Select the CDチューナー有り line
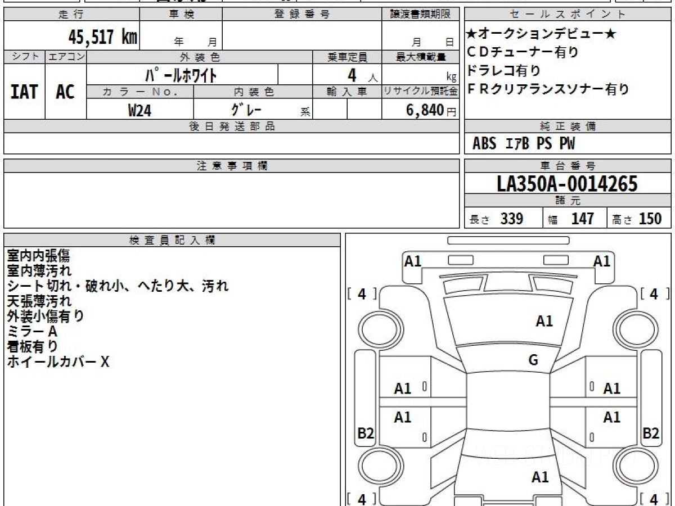 point(523,52)
